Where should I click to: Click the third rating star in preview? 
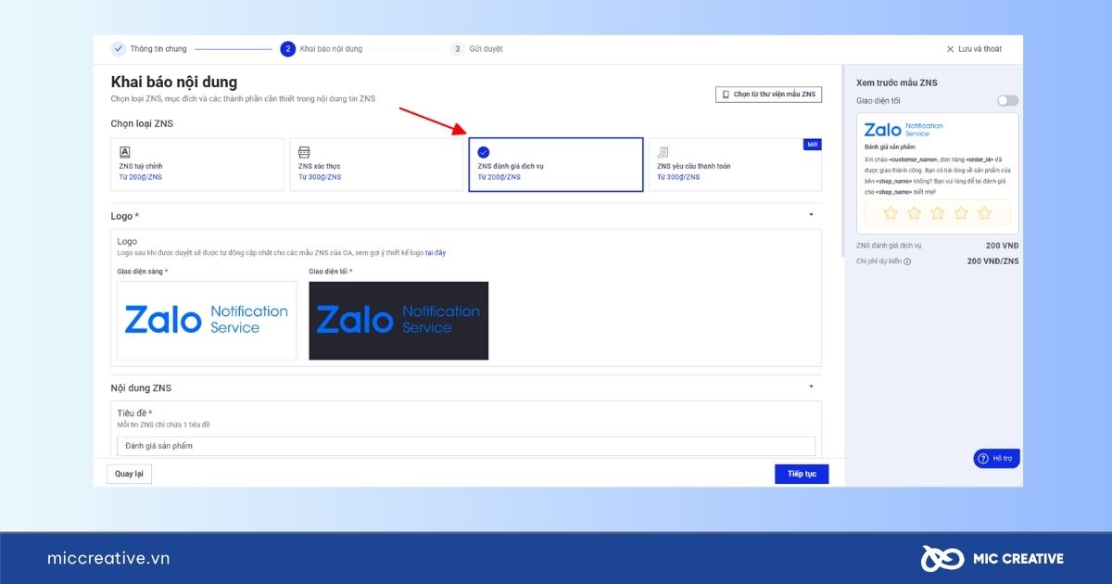coord(938,213)
